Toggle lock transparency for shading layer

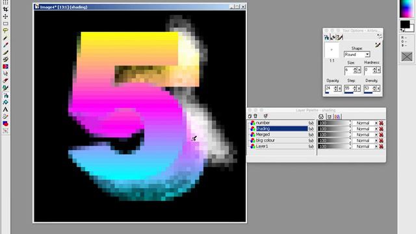[x=382, y=129]
